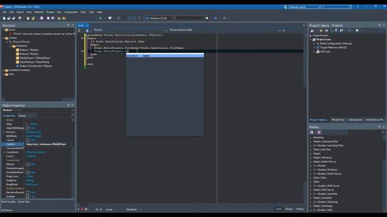Click the IDE Insight search box in the title bar
This screenshot has height=217, width=387.
click(337, 7)
